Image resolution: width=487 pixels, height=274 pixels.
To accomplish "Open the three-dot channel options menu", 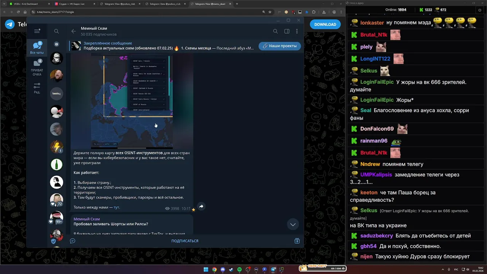I will (x=297, y=31).
